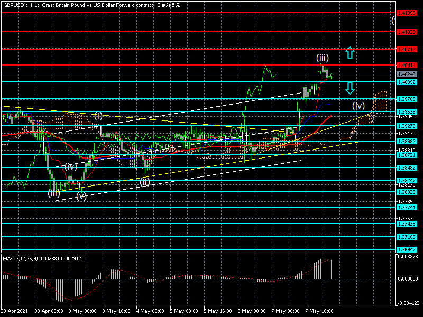The image size is (423, 317).
Task: Click the -0.004123 MACD scale value
Action: (408, 303)
